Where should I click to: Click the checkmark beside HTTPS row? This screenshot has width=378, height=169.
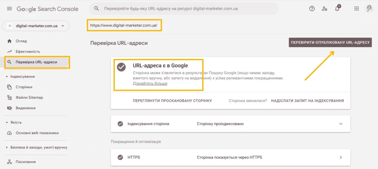pyautogui.click(x=120, y=158)
